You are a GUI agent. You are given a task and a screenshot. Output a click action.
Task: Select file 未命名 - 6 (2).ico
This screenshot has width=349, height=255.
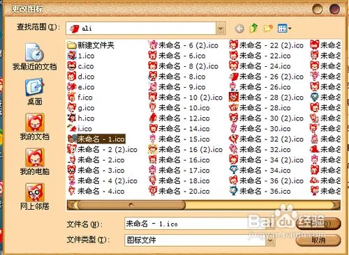[x=184, y=45]
